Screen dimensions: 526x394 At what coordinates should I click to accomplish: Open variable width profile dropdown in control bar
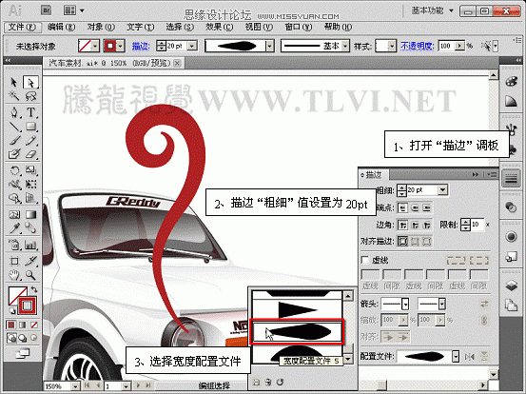tap(270, 46)
